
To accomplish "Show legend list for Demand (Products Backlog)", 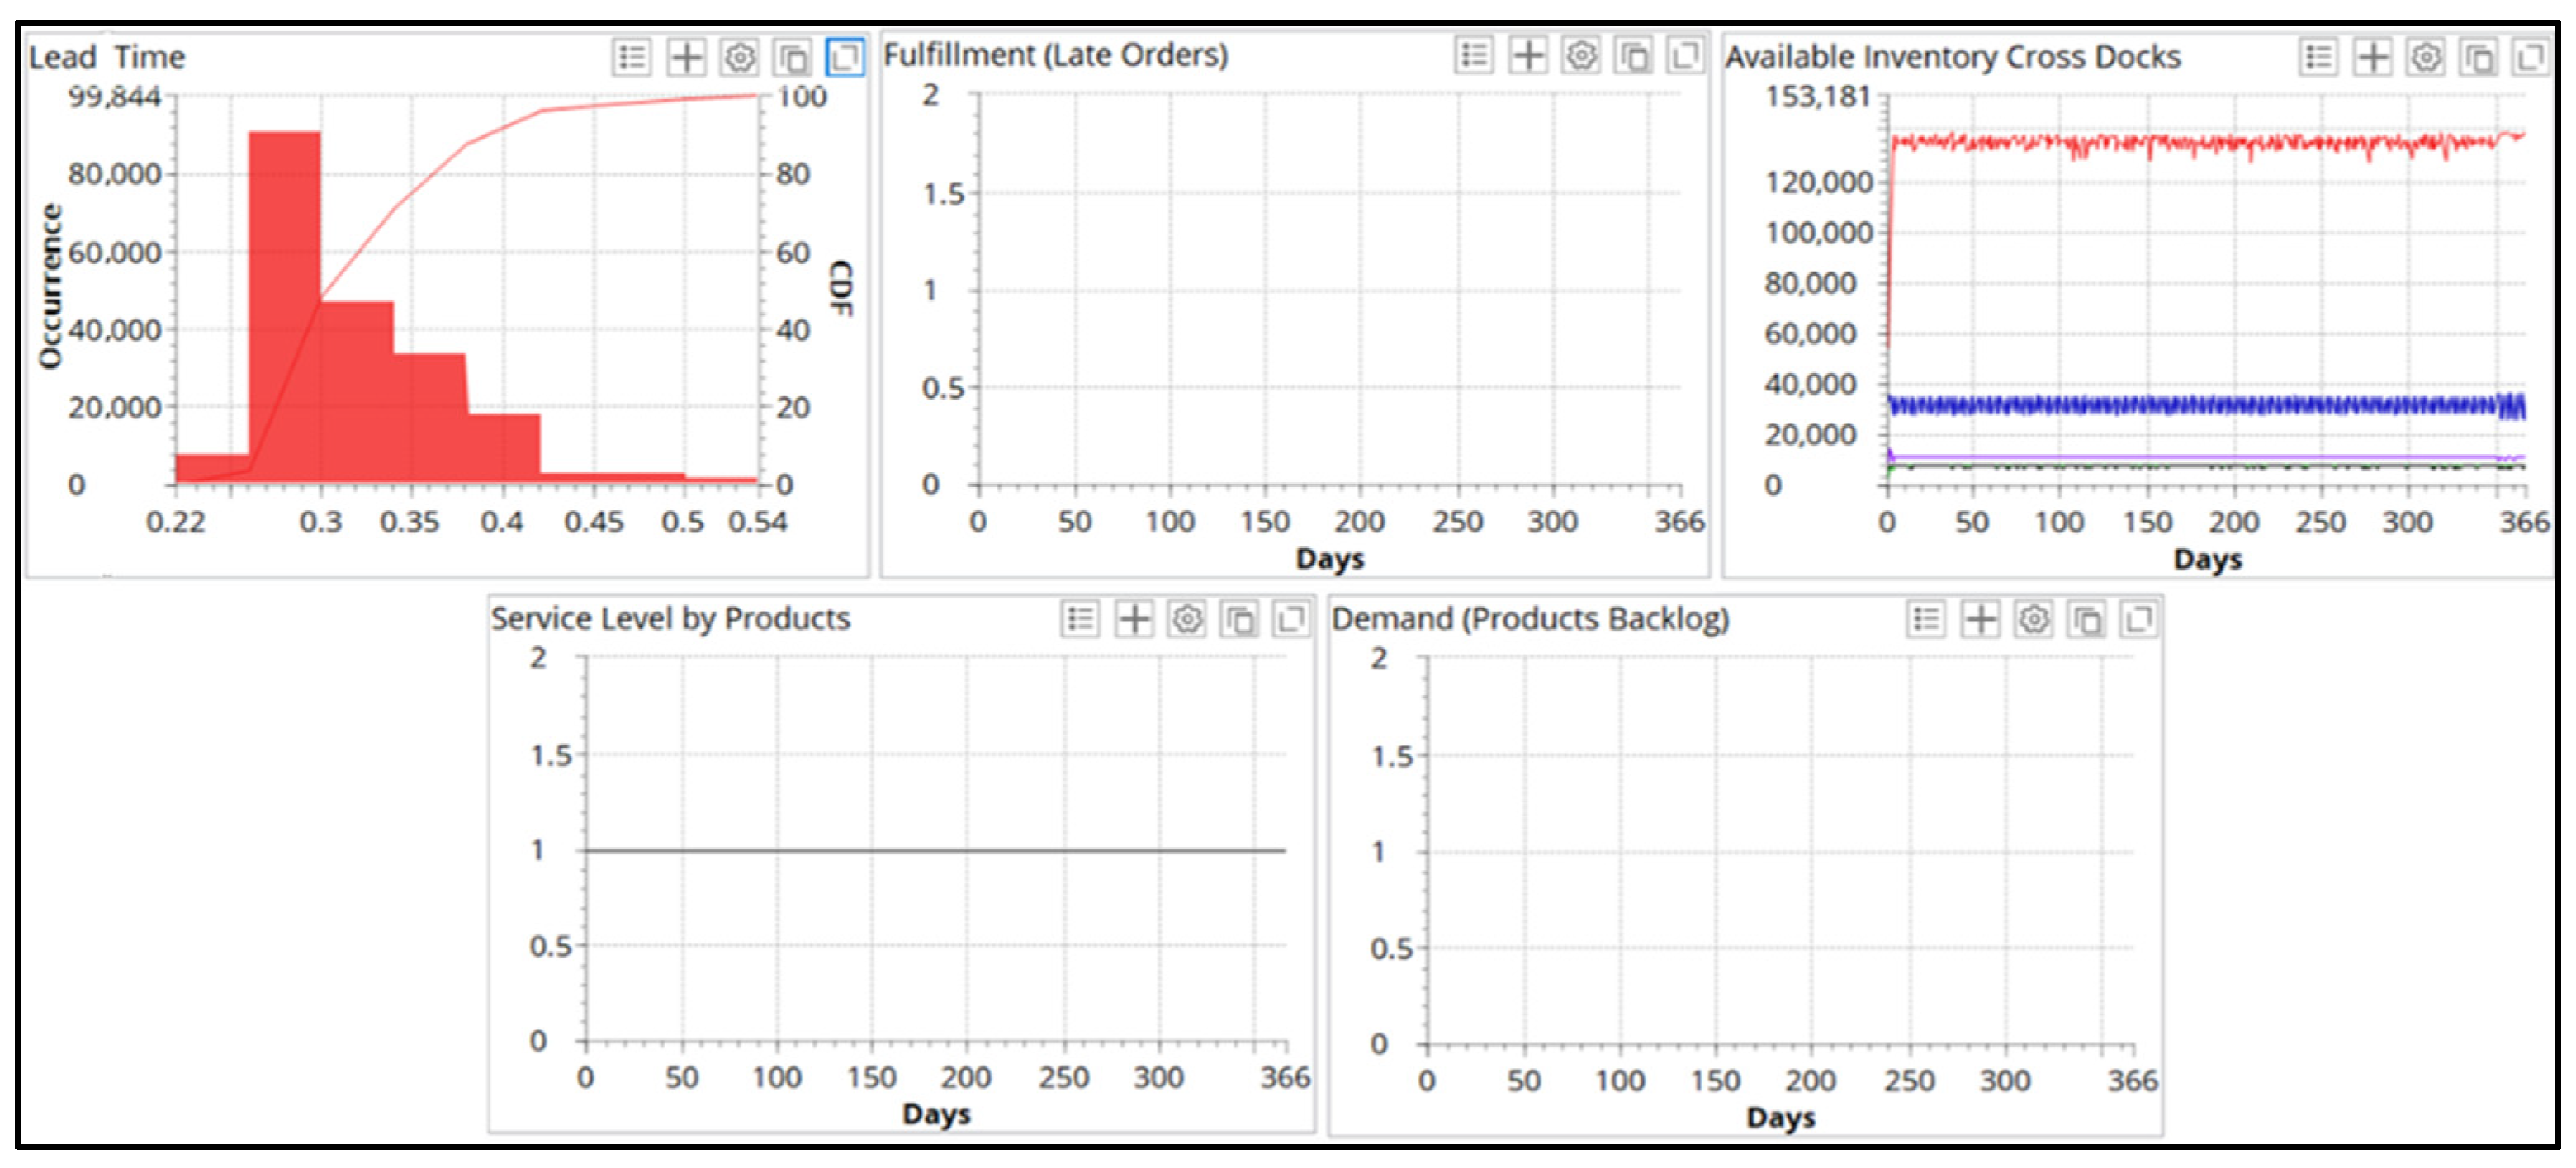I will click(1926, 620).
